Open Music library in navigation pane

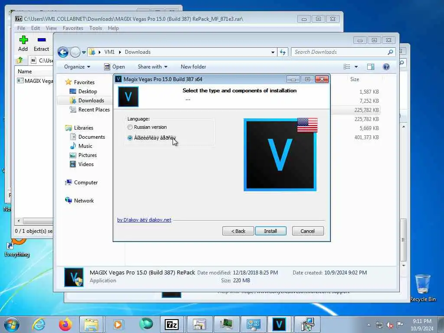pyautogui.click(x=81, y=146)
